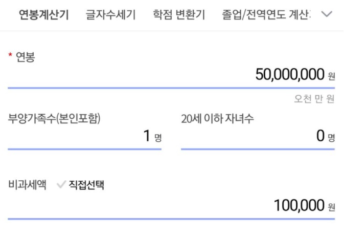The image size is (344, 235).
Task: Click the 명 unit beside 자녀수 value
Action: click(331, 137)
